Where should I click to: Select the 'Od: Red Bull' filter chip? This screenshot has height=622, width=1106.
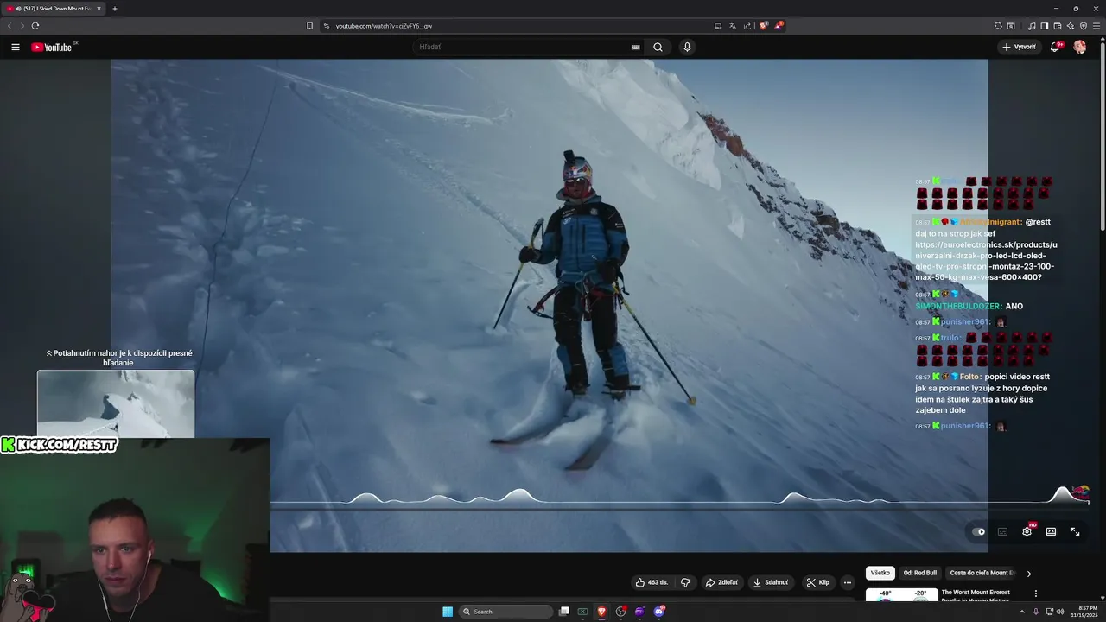click(x=919, y=573)
